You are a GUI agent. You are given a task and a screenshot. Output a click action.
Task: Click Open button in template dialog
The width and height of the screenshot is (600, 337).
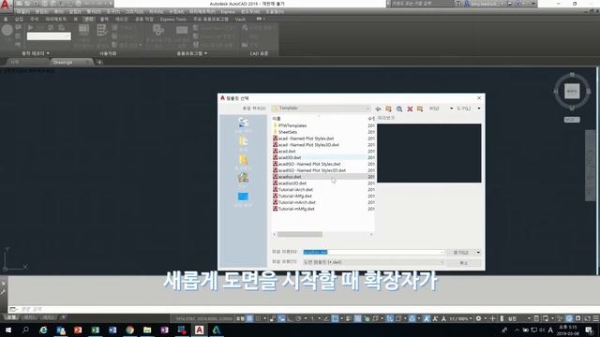[461, 253]
